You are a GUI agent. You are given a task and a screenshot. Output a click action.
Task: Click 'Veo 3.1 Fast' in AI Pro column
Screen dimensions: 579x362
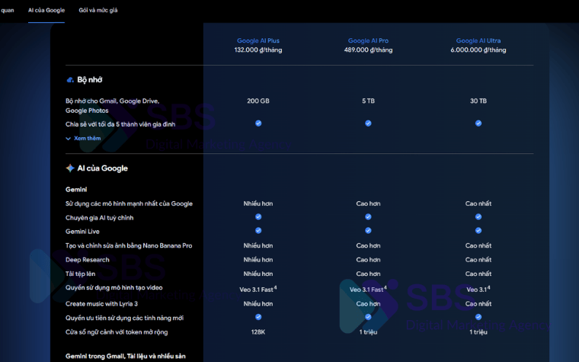pos(368,290)
